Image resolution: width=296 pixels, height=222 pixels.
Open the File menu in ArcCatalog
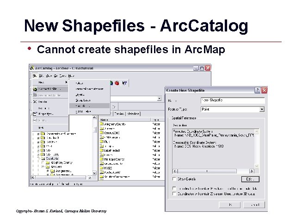(x=35, y=76)
